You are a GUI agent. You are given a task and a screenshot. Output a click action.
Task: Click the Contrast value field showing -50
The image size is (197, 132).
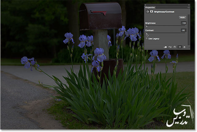coord(183,30)
